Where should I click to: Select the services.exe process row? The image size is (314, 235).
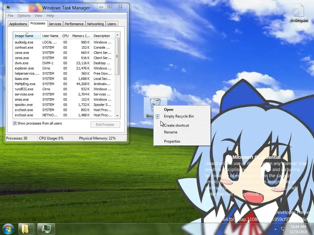point(64,94)
